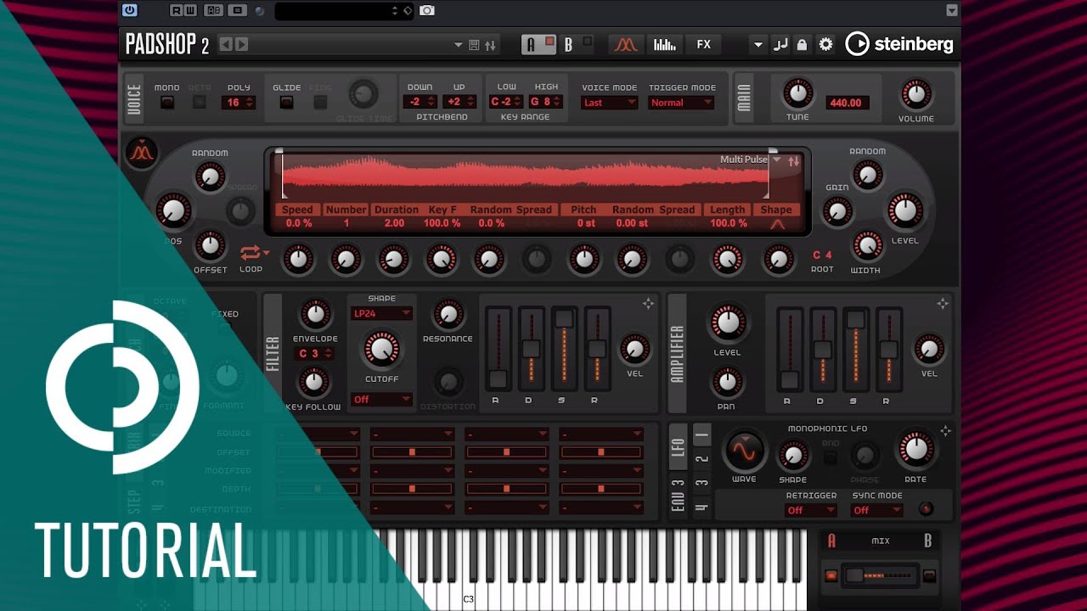Toggle the layer B button in Mix

coord(929,576)
